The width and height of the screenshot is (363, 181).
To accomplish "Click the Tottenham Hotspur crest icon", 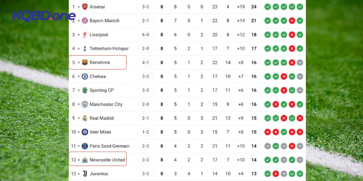I will [x=85, y=48].
